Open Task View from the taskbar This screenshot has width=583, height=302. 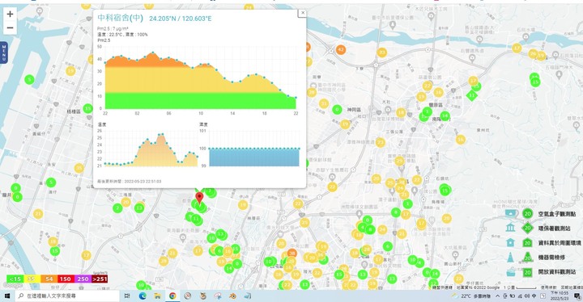[x=127, y=296]
